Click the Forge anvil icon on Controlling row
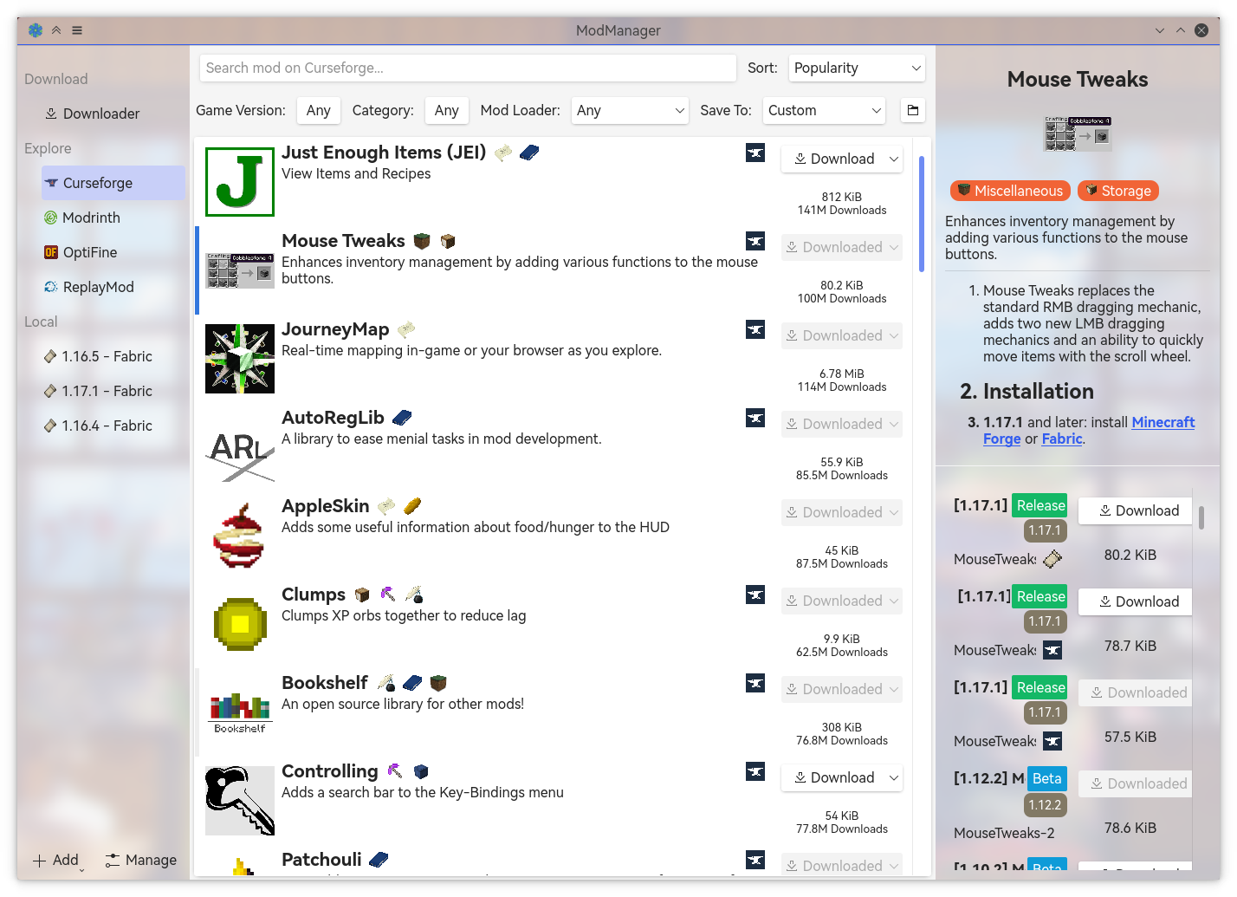The image size is (1237, 897). [755, 771]
